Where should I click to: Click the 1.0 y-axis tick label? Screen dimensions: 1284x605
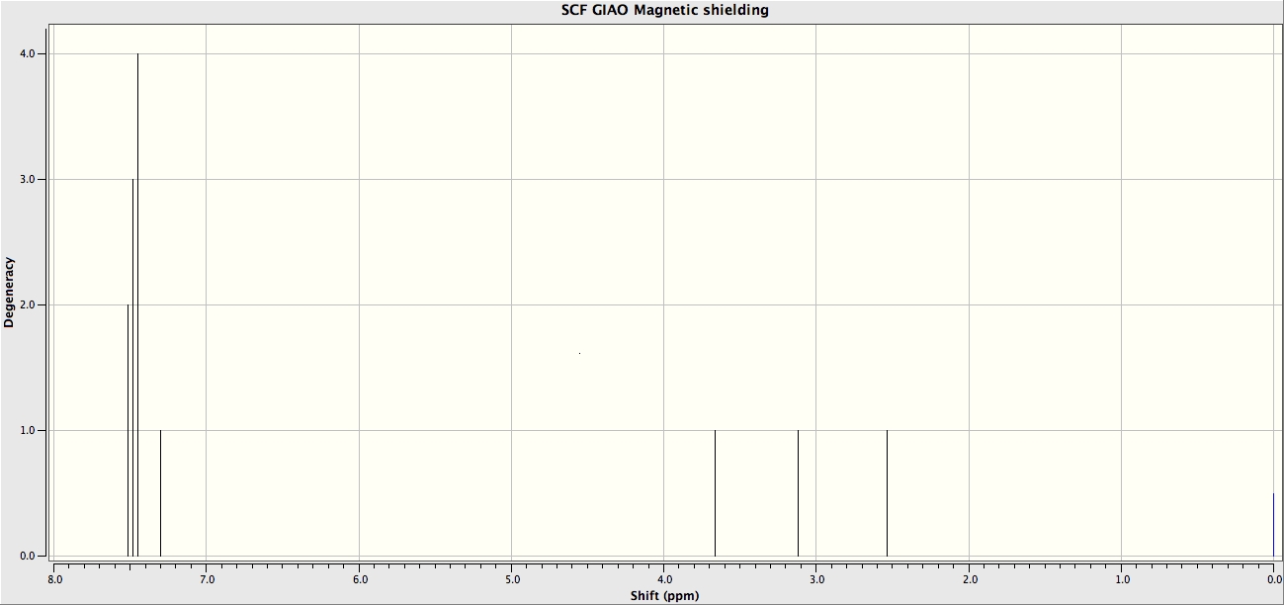tap(28, 430)
